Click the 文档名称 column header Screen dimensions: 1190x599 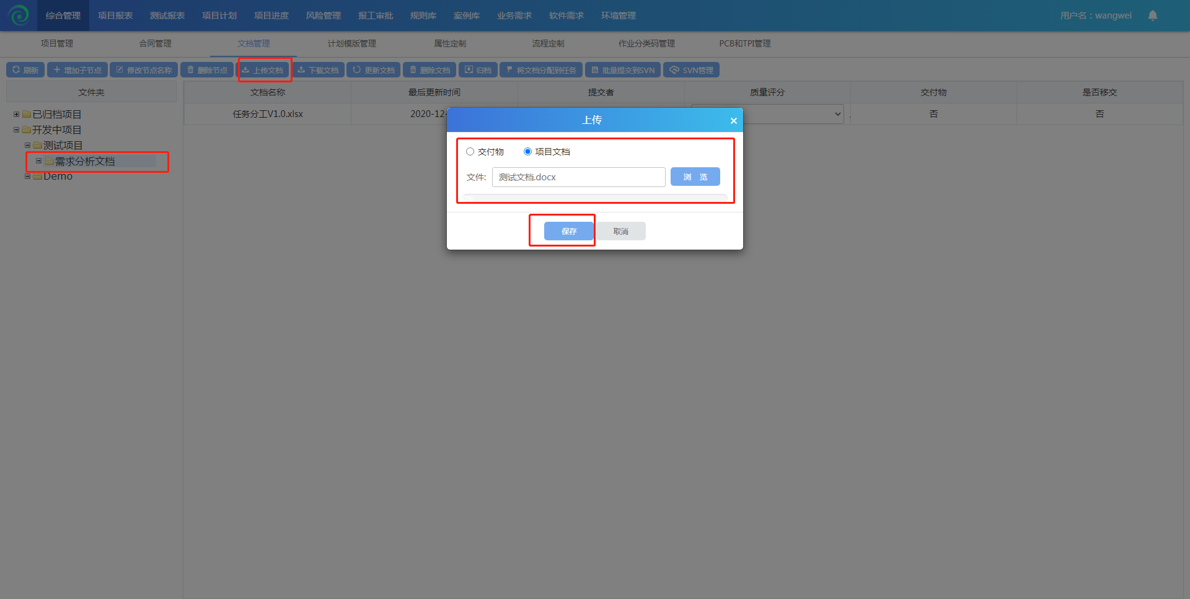268,92
